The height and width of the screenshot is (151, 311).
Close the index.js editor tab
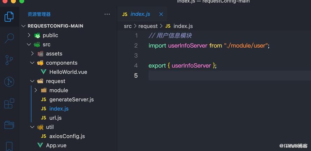pos(161,14)
